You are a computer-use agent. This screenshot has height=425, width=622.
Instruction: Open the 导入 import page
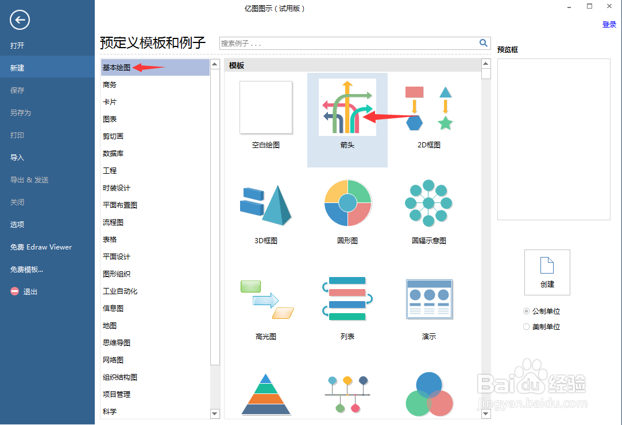pos(17,157)
